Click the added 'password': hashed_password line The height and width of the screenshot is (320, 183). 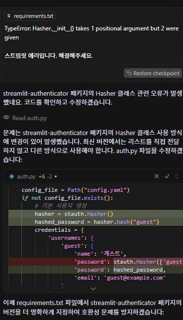tap(95, 270)
